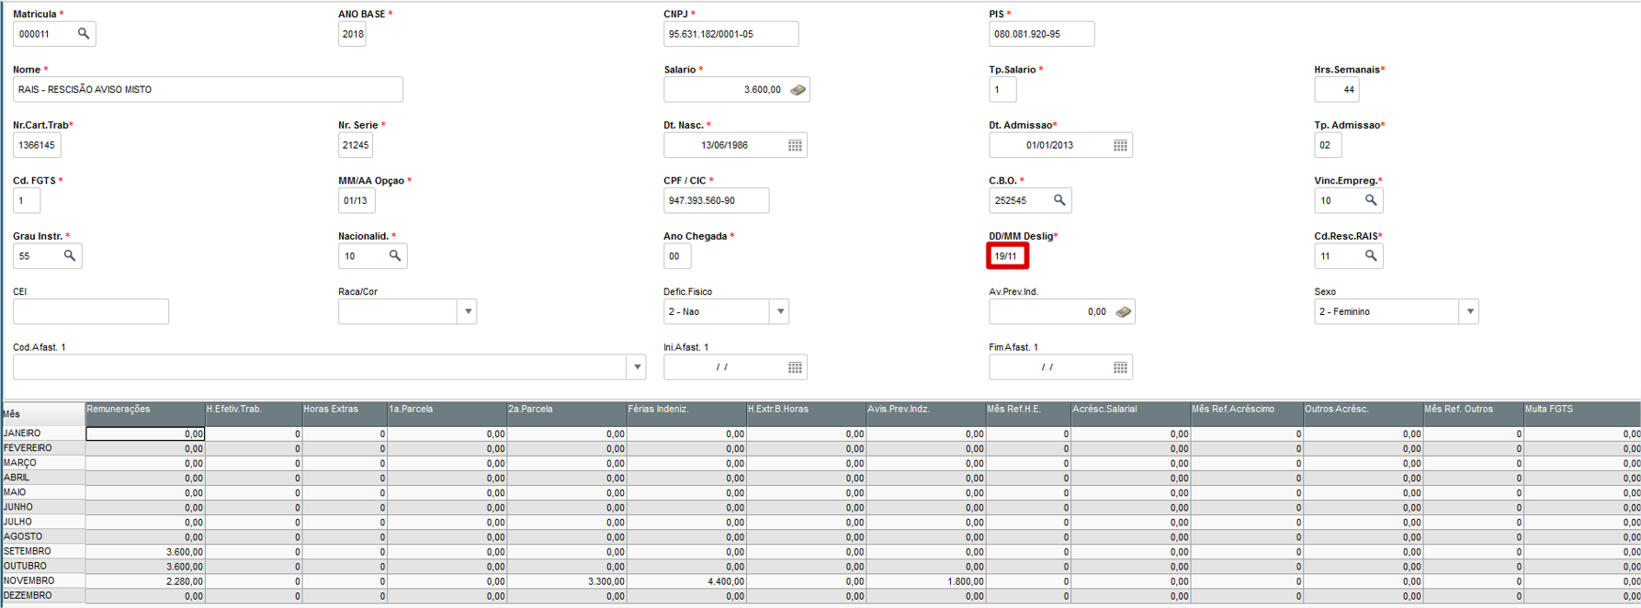1641x608 pixels.
Task: Search Cd.Resc.RAIS with magnifier icon
Action: coord(1371,256)
